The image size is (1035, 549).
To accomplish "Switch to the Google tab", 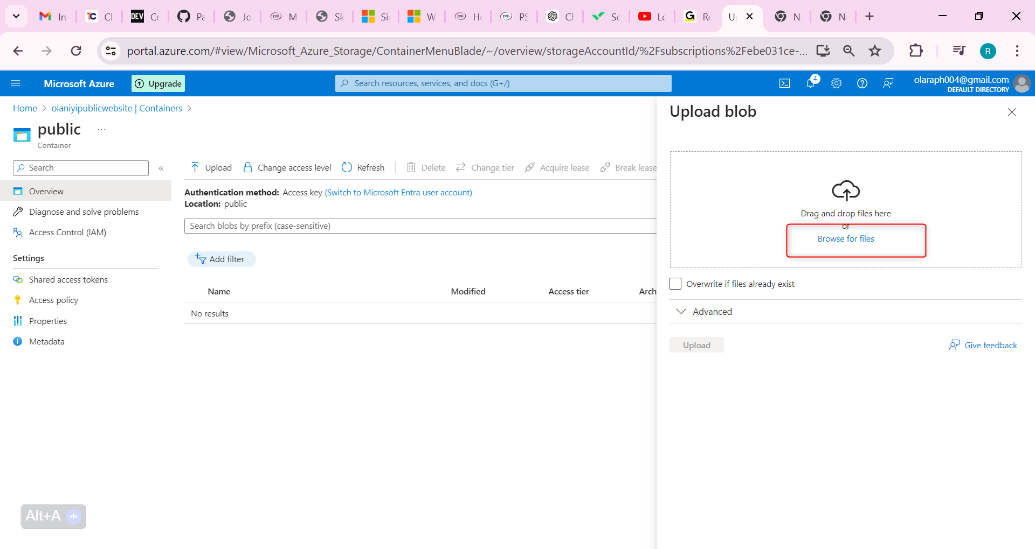I will tap(698, 17).
